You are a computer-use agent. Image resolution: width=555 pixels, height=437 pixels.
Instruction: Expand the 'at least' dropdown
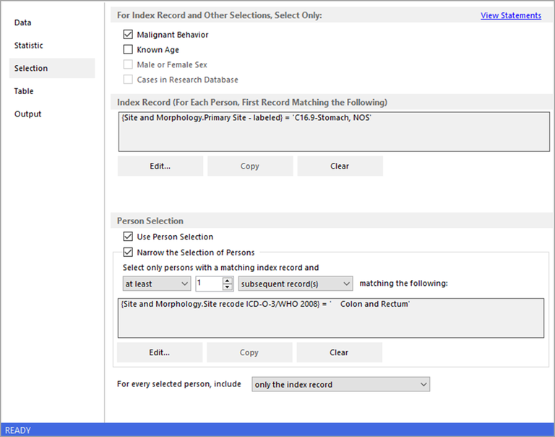155,284
